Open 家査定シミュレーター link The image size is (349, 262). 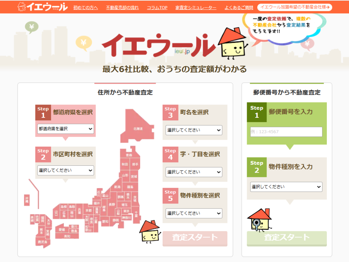(196, 7)
